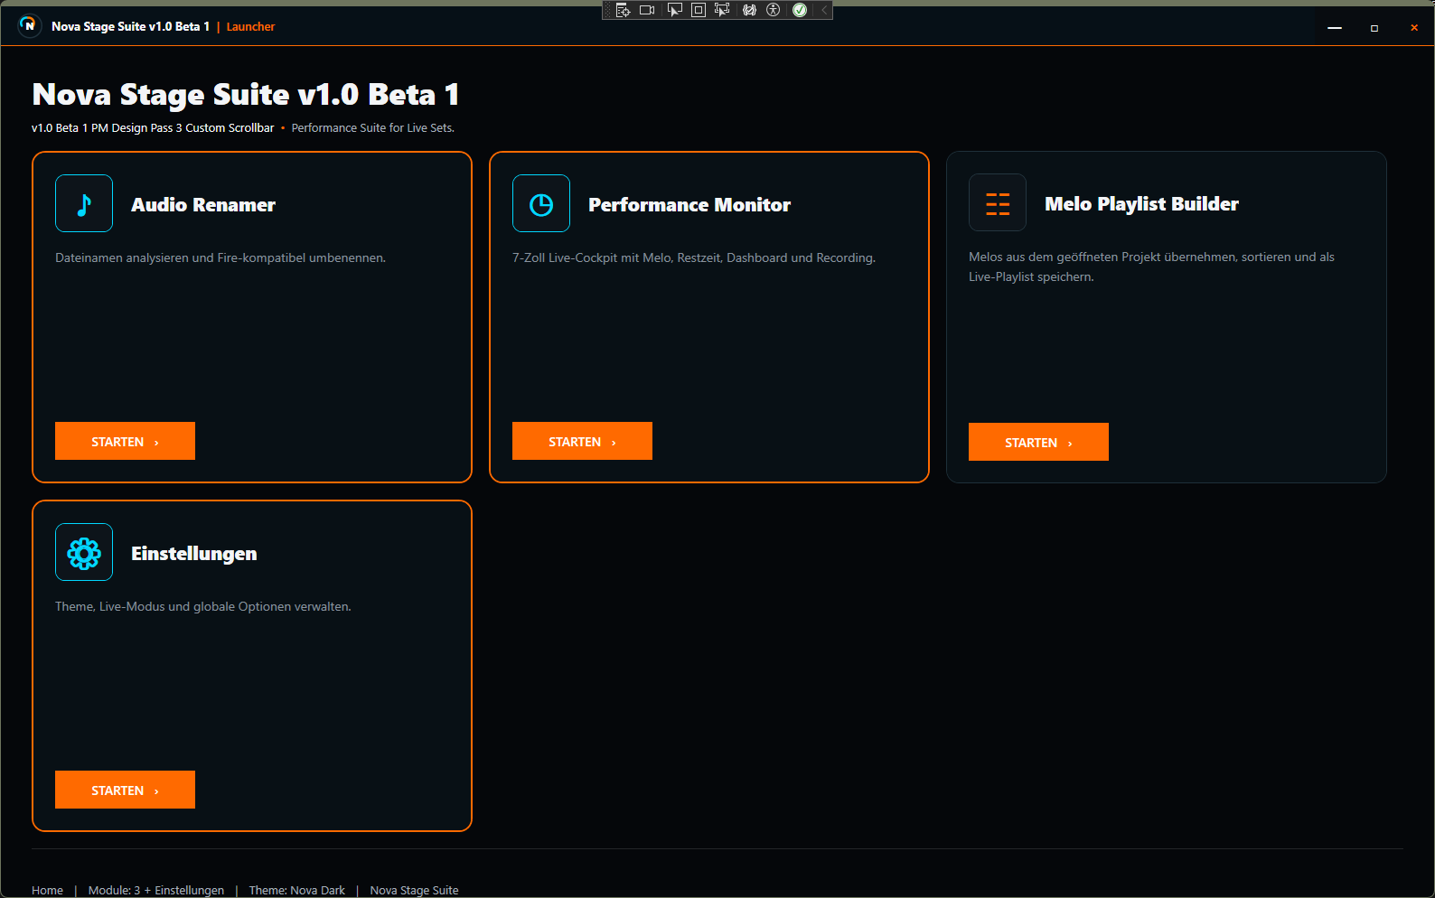The width and height of the screenshot is (1435, 898).
Task: Click the accessibility scan person icon
Action: (773, 10)
